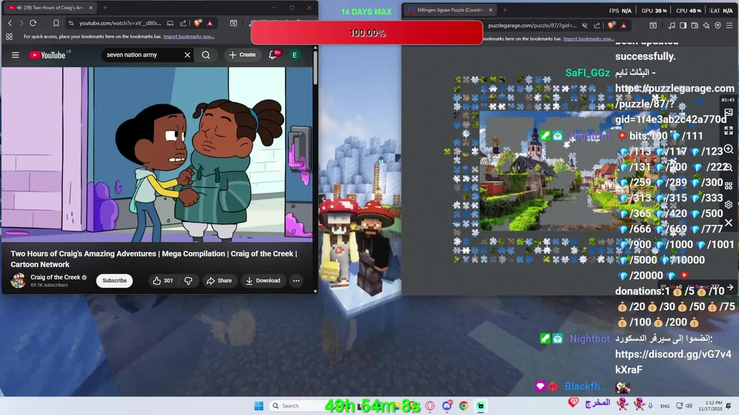This screenshot has width=739, height=415.
Task: Share page icon in YouTube address bar
Action: [x=183, y=23]
